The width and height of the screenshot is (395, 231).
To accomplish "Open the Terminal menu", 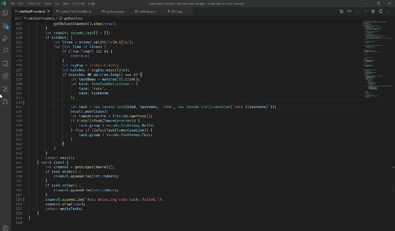I will (79, 4).
